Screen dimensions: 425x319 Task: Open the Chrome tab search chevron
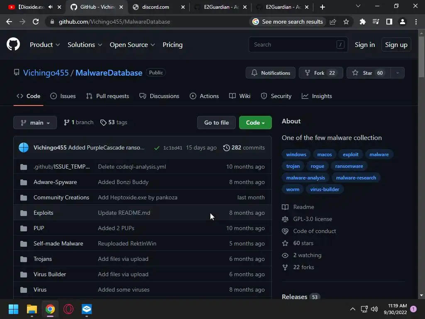(358, 6)
